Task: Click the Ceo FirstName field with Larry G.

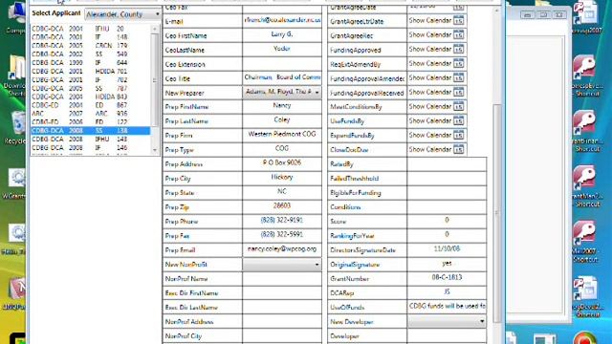Action: click(282, 34)
